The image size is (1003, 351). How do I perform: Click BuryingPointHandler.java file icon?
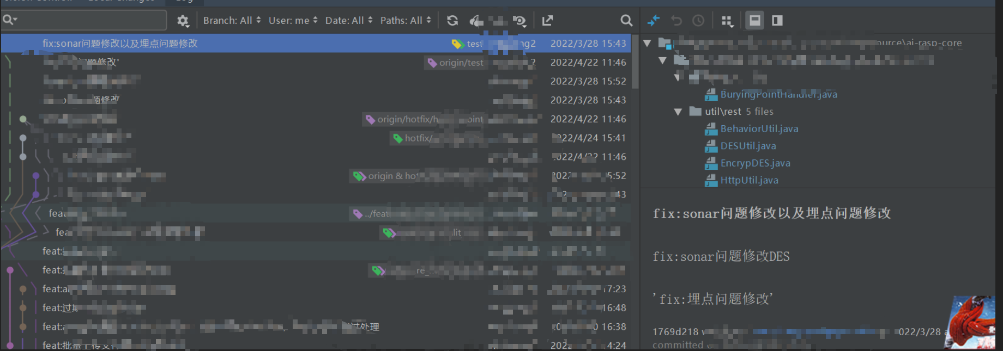711,95
